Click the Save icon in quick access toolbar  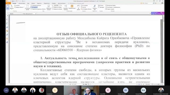pos(11,1)
